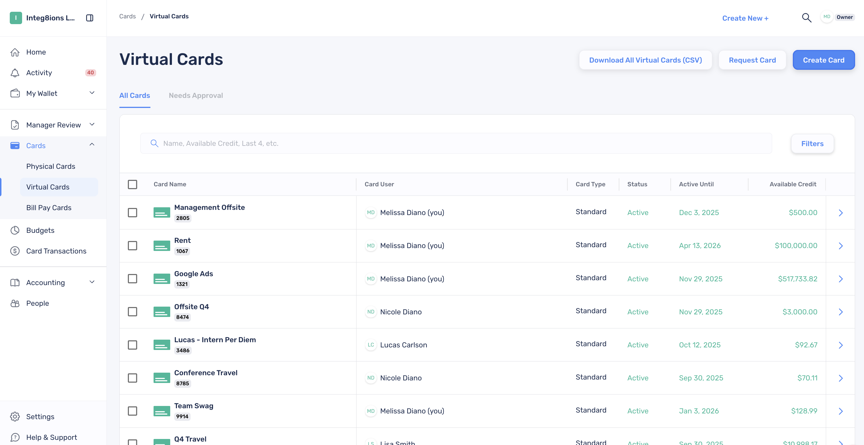Expand the My Wallet chevron

click(92, 93)
